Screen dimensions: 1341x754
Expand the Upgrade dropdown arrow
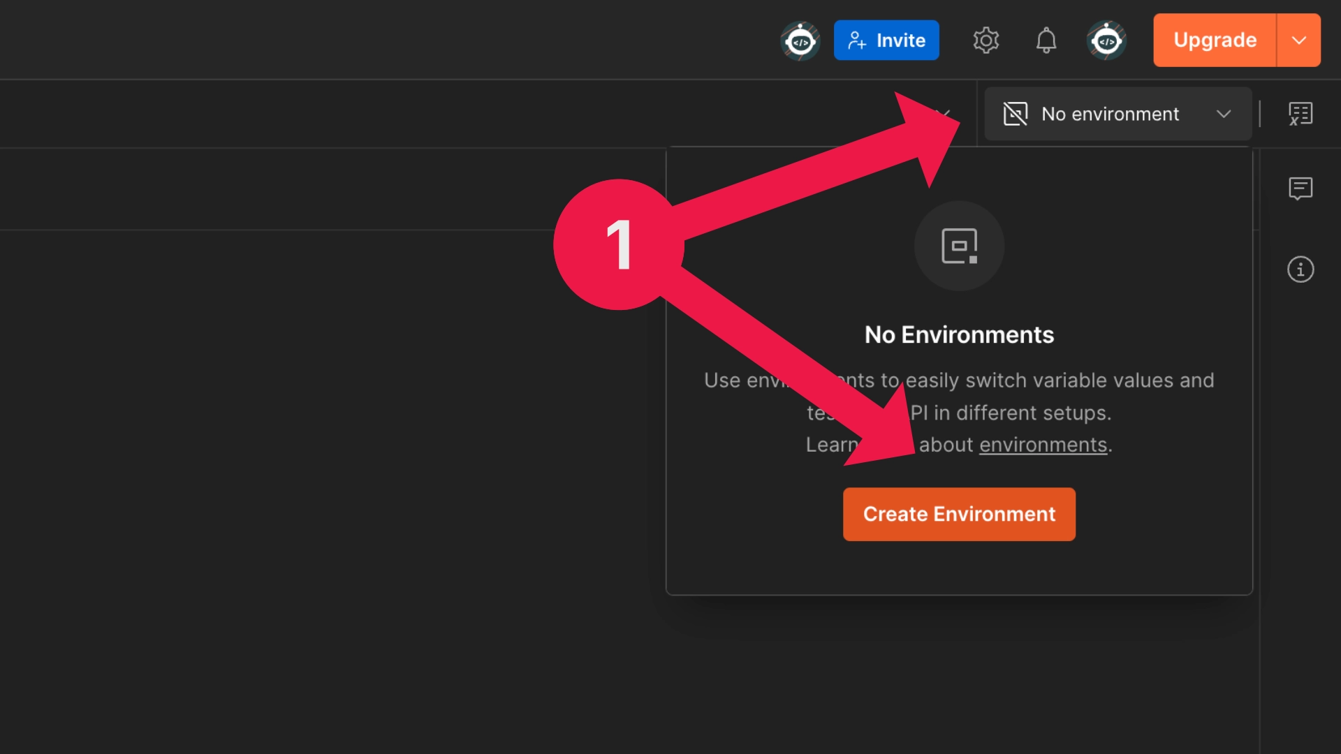(1298, 40)
